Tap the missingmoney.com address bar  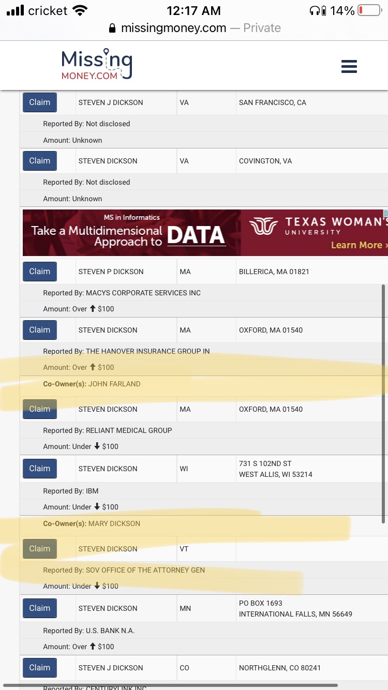tap(194, 28)
